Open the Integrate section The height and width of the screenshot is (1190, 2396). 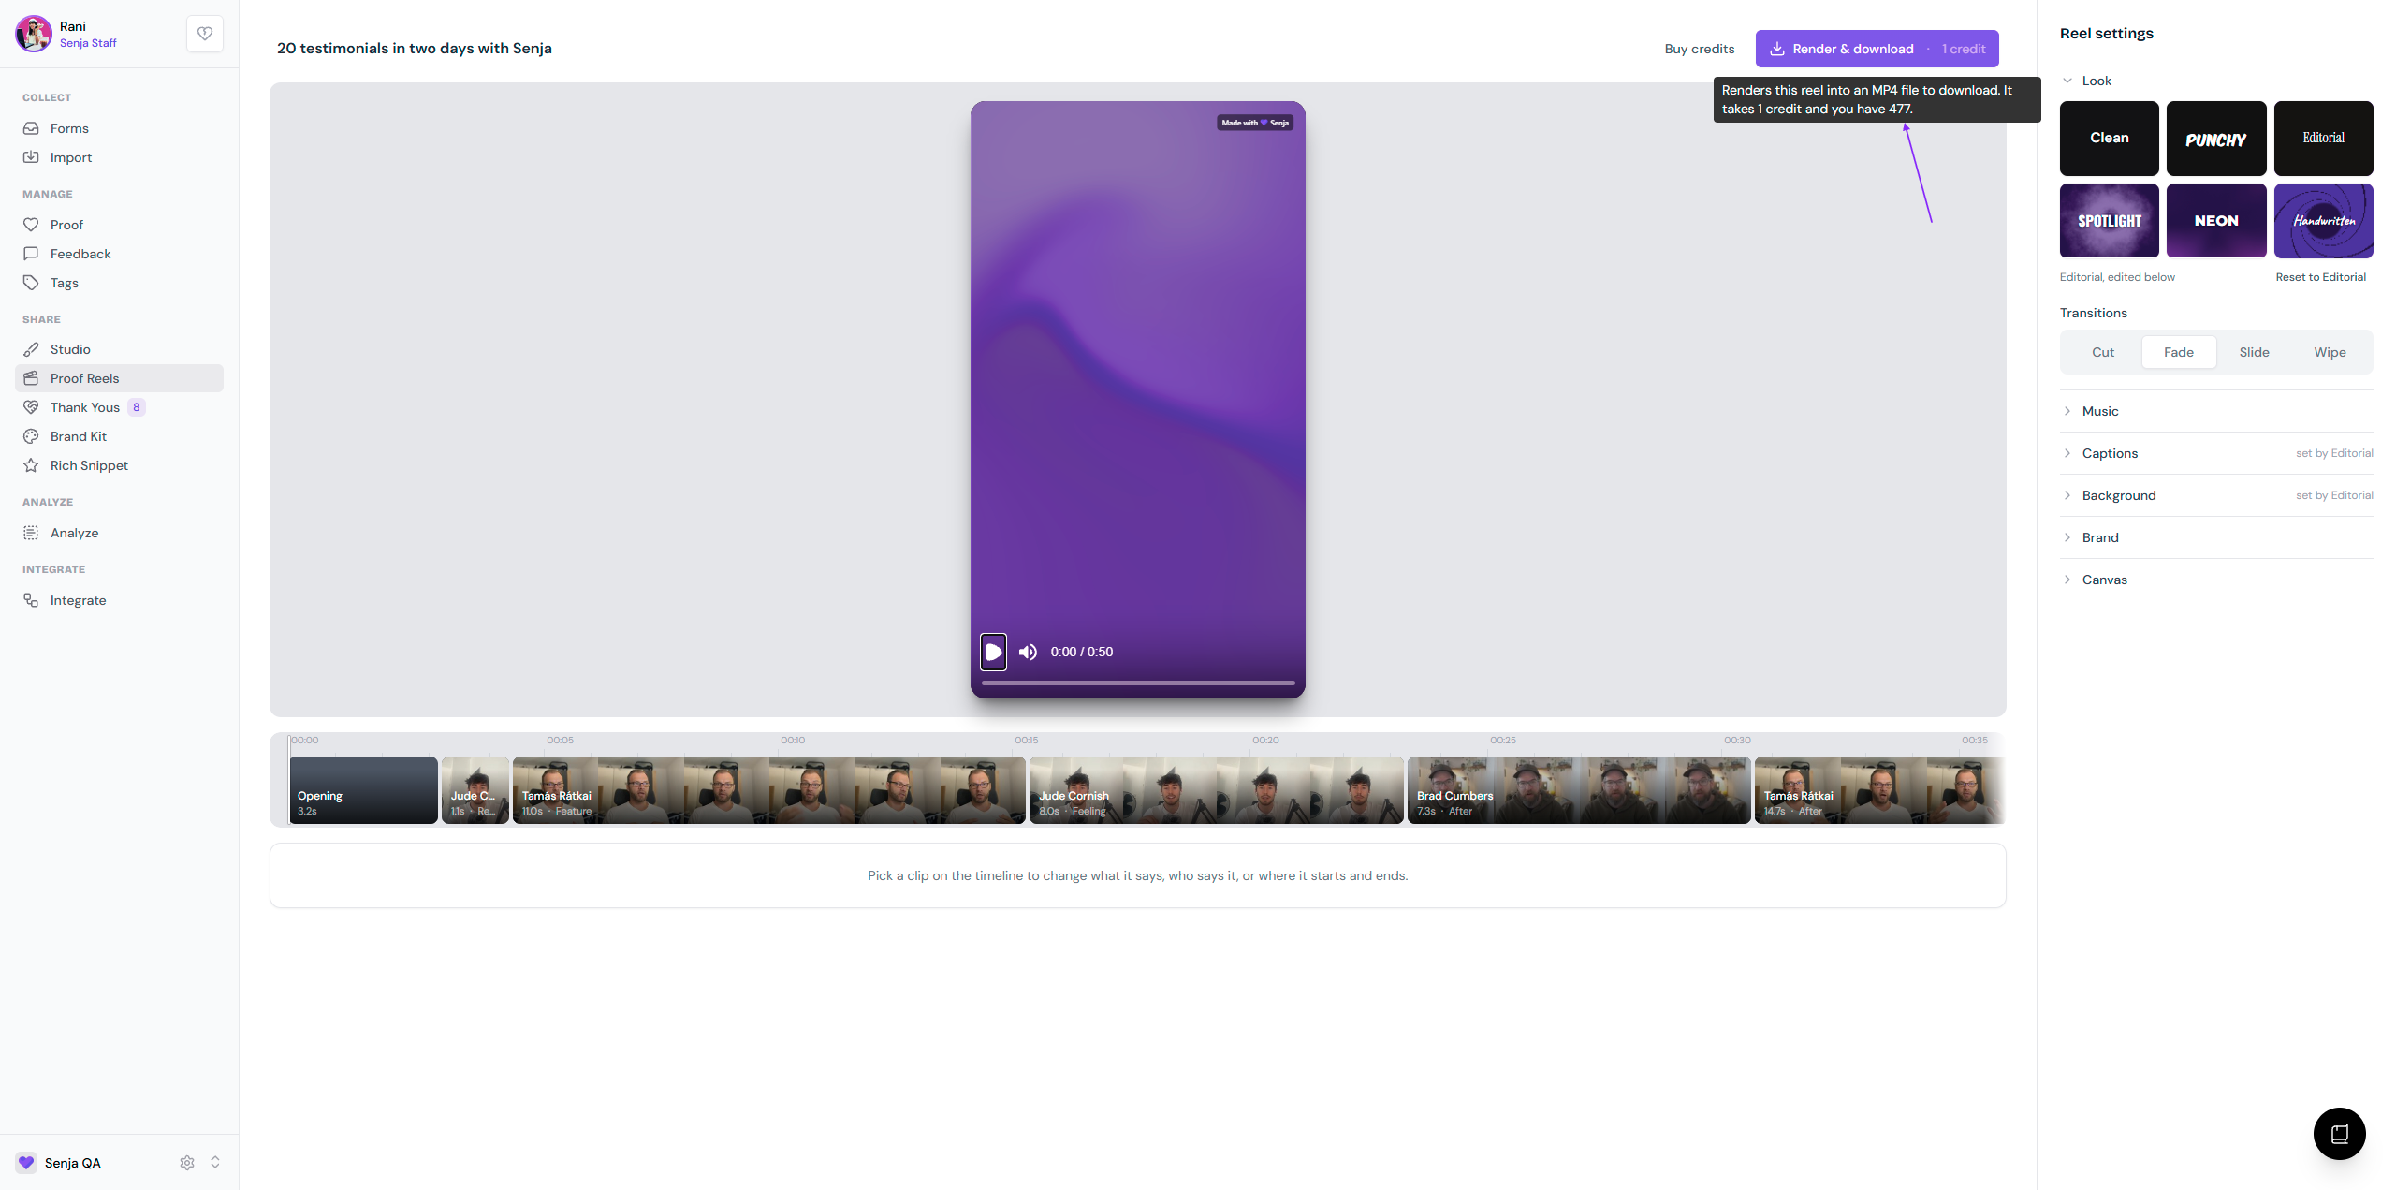(x=119, y=600)
